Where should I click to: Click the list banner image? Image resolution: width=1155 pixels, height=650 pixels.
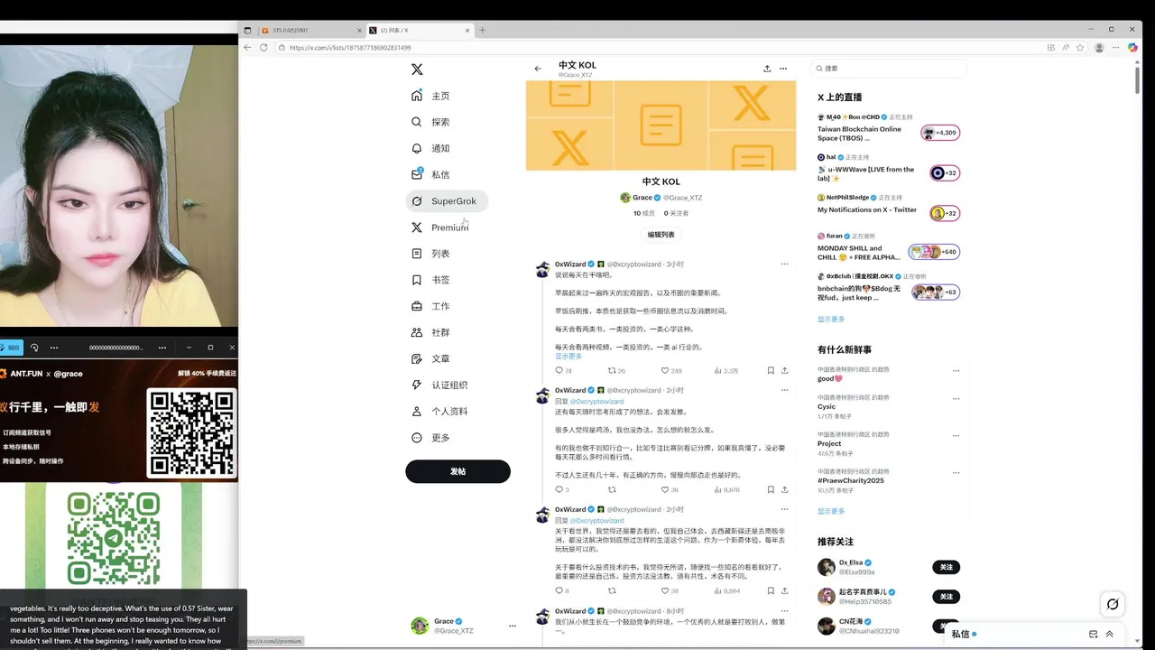click(661, 125)
